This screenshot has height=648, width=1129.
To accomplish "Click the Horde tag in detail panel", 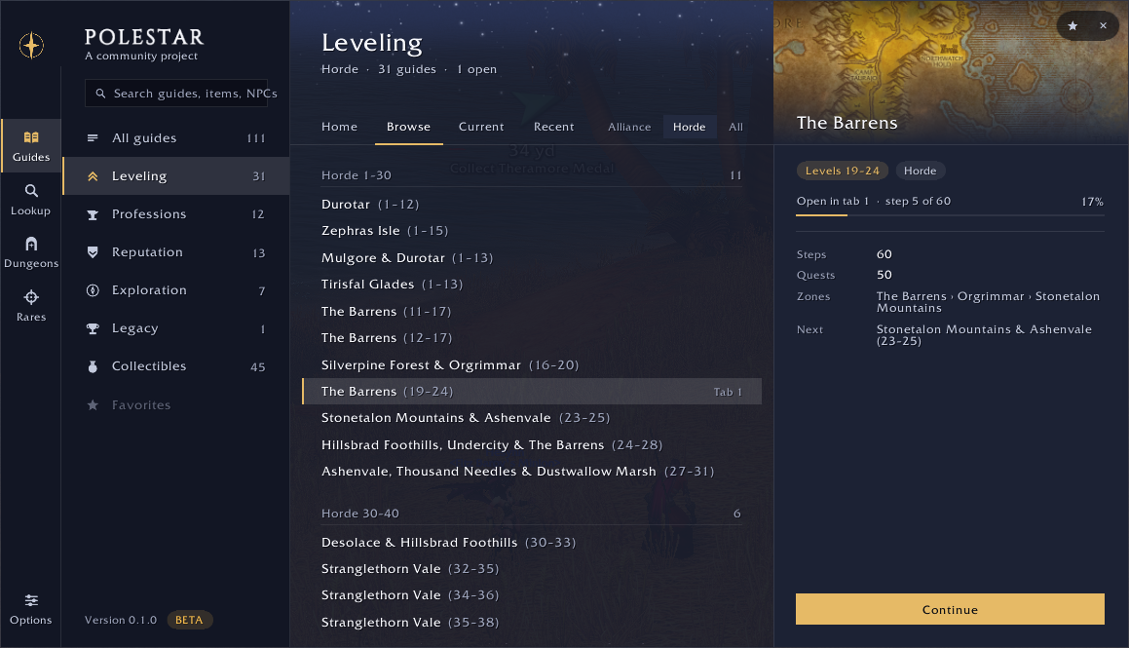I will [921, 171].
